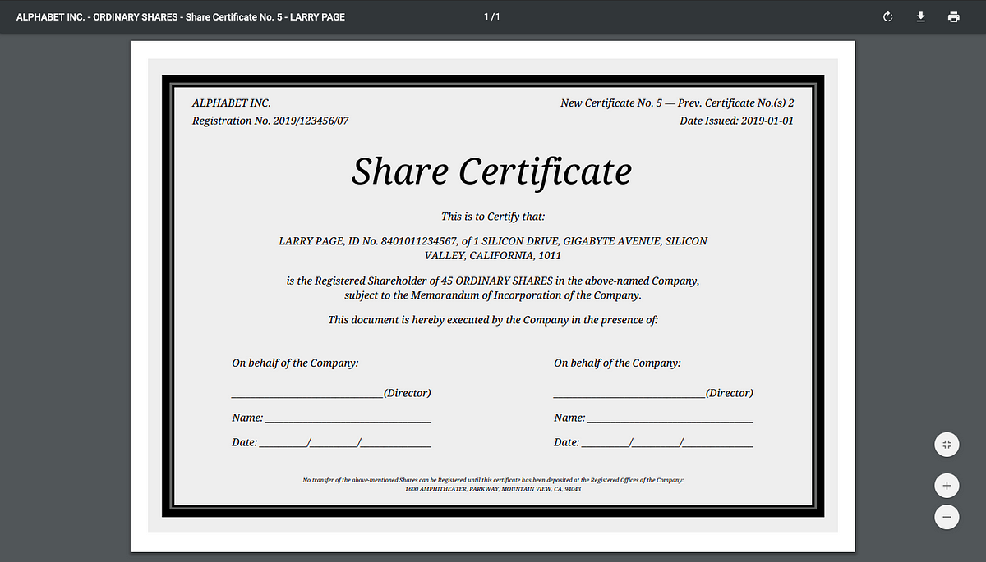Click left 'On behalf of the Company:' label
The width and height of the screenshot is (986, 562).
(x=295, y=363)
